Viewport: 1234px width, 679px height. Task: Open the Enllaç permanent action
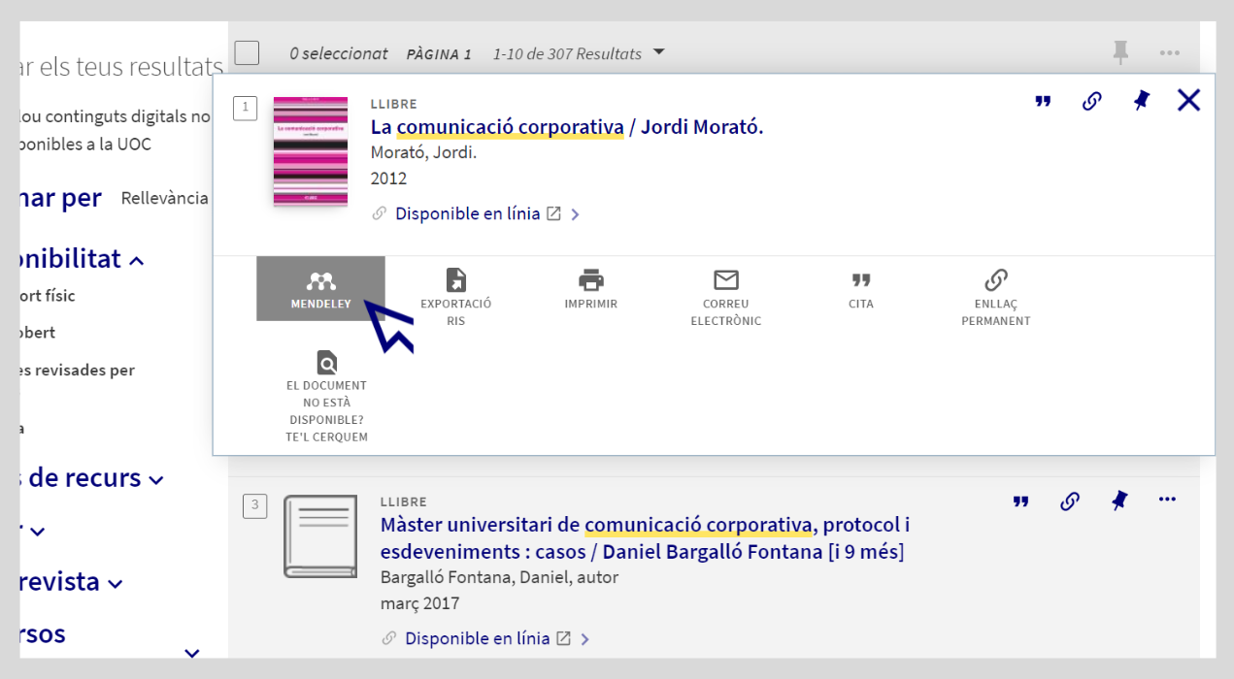[x=995, y=297]
